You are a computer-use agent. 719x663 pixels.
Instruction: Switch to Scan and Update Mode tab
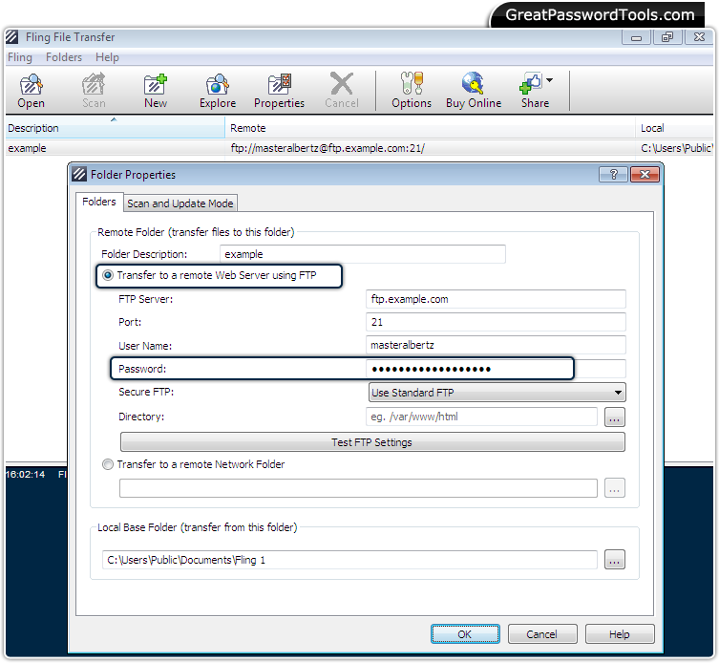tap(180, 203)
